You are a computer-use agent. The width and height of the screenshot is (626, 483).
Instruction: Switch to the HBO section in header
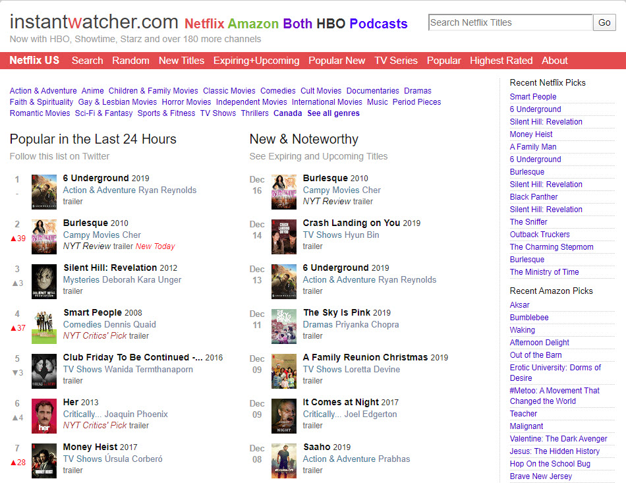point(331,24)
